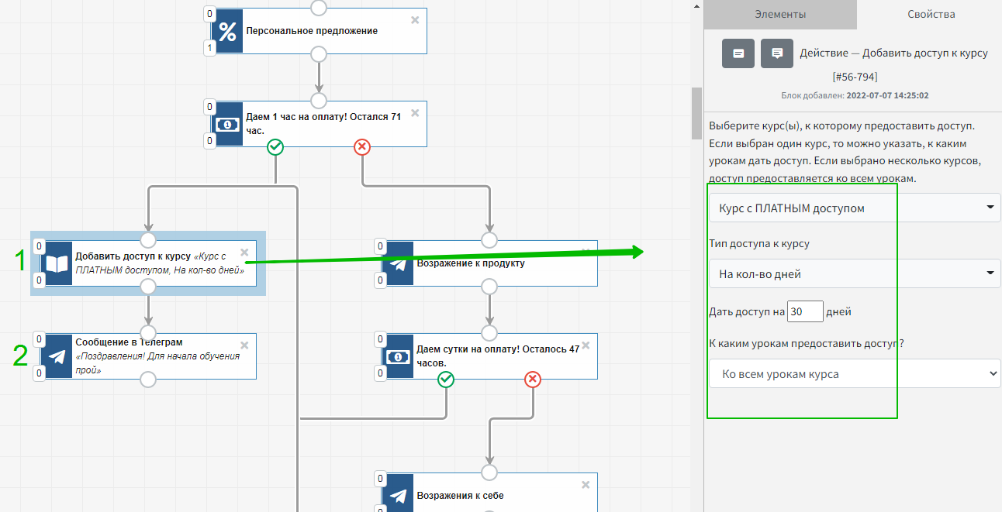Delete the Персональное предложение block
Screen dimensions: 1002x512
tap(415, 20)
